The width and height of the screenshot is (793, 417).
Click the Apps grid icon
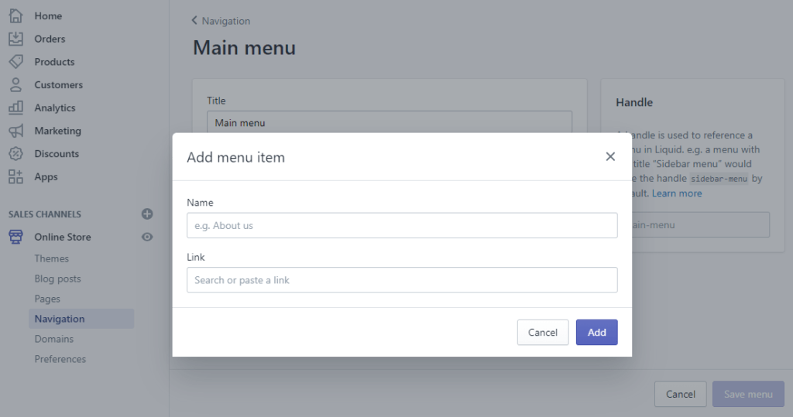(x=15, y=176)
